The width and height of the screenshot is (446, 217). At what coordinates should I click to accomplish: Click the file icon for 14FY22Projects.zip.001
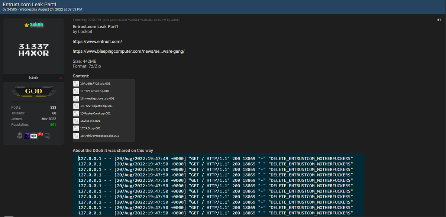tap(76, 106)
